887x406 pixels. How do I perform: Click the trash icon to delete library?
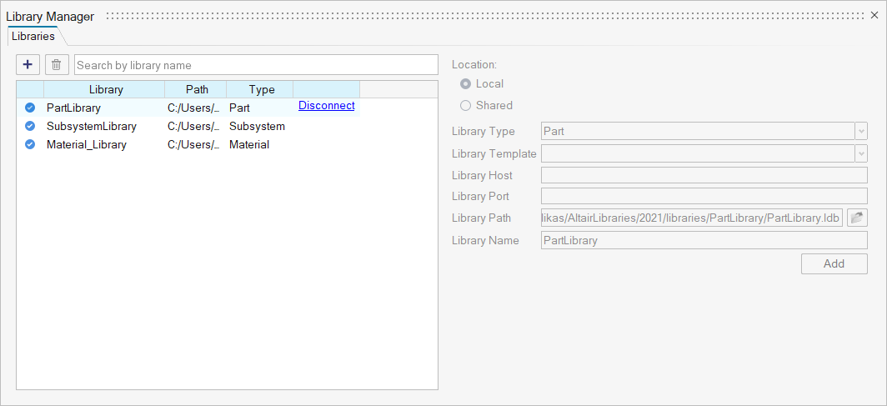pyautogui.click(x=56, y=65)
